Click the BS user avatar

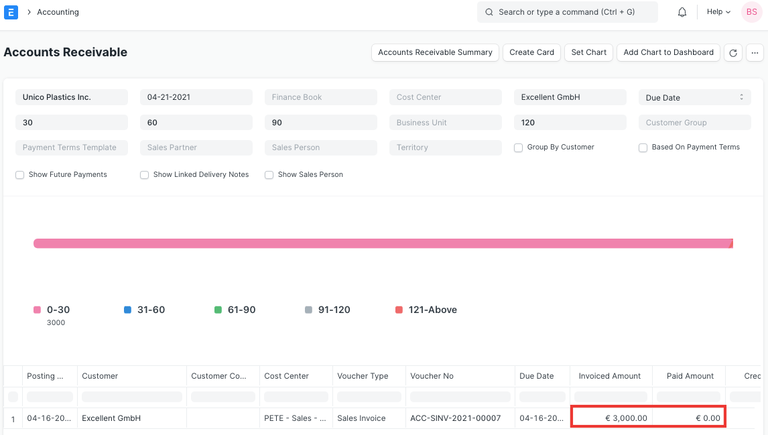coord(751,11)
